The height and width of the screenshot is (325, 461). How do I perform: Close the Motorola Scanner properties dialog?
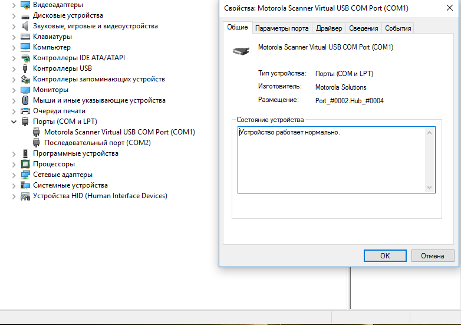click(x=450, y=8)
